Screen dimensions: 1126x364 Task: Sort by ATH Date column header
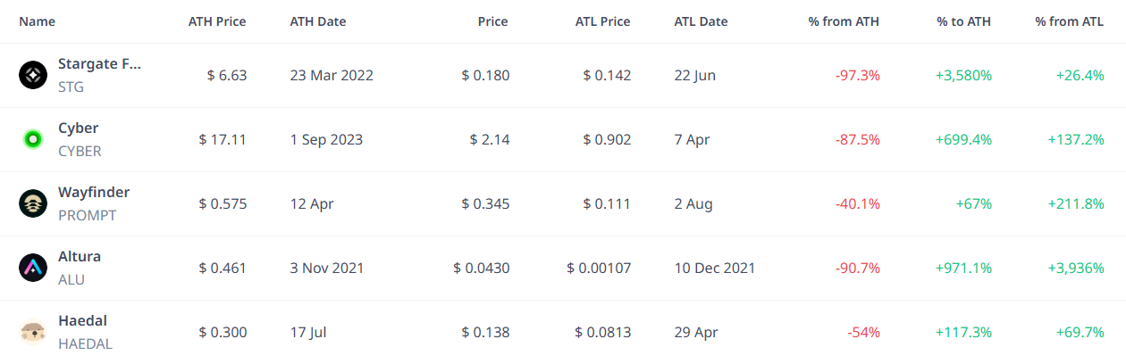(318, 21)
